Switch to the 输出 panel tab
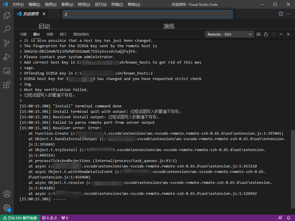 tap(37, 34)
